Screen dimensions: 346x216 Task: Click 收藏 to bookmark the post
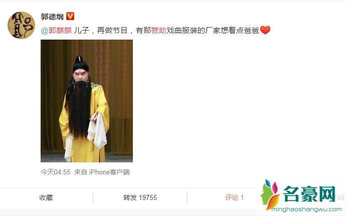click(x=46, y=197)
